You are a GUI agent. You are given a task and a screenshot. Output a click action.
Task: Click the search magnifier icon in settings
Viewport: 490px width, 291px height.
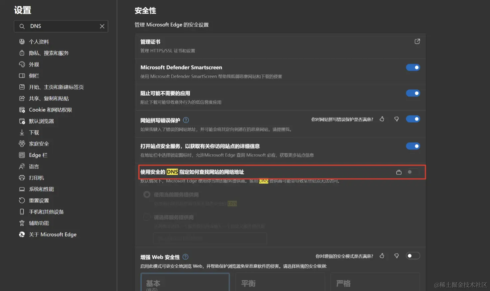coord(22,26)
